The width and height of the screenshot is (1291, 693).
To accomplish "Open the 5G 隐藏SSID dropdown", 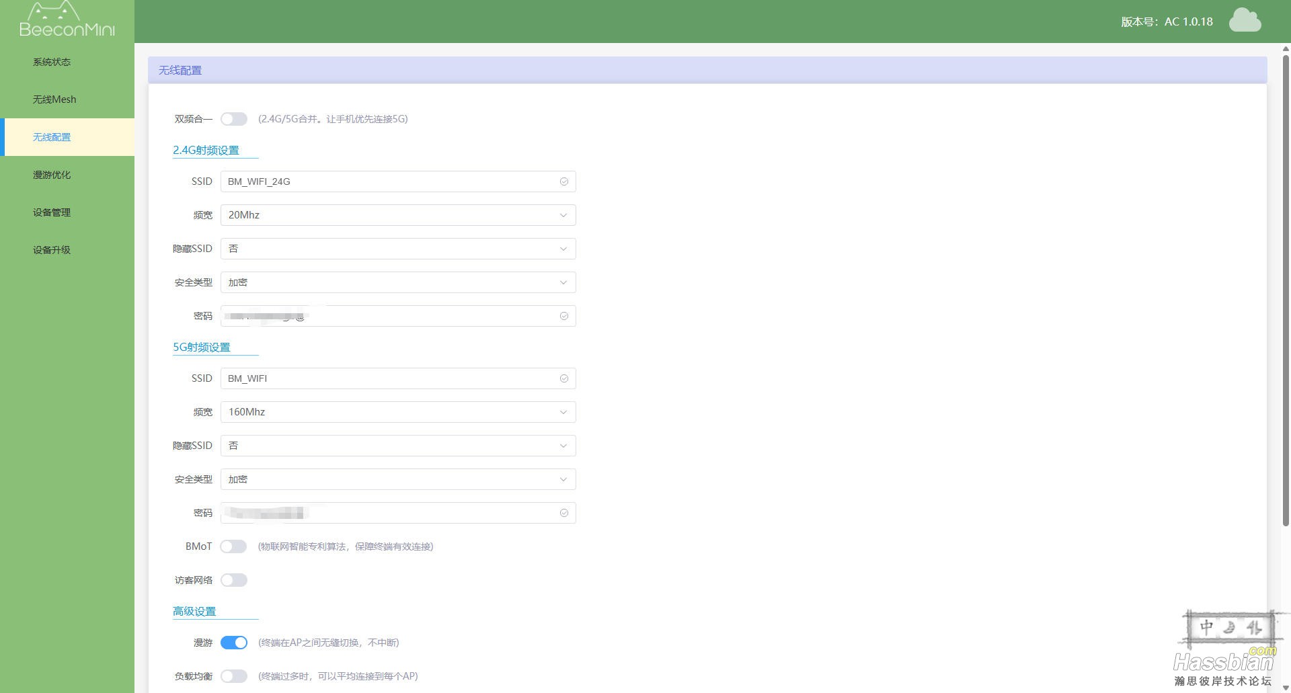I will 398,446.
